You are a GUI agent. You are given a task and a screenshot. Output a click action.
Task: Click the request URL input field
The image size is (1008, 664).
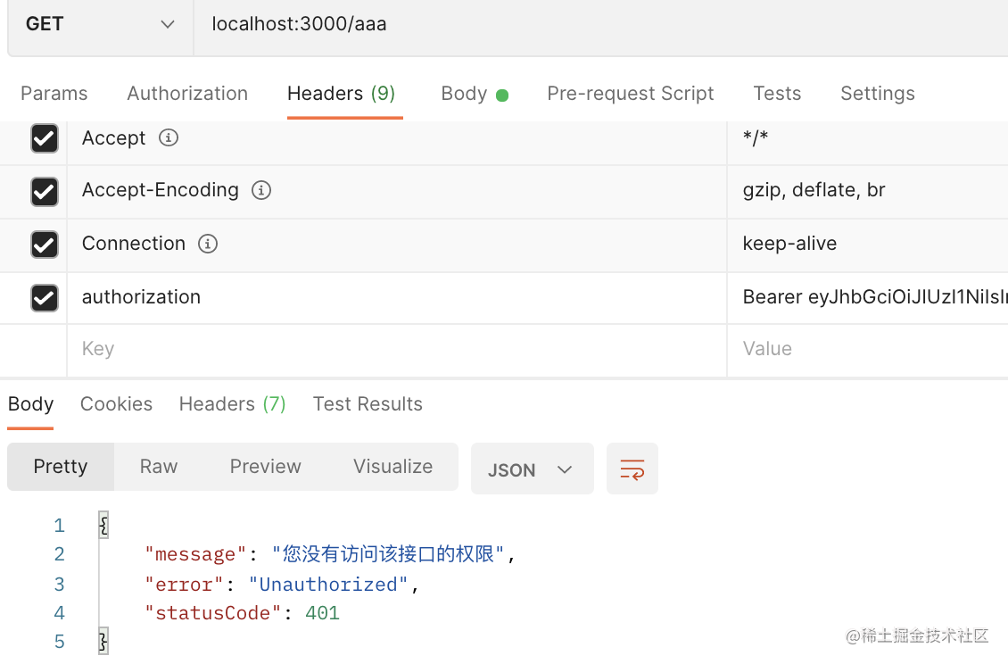(x=598, y=25)
